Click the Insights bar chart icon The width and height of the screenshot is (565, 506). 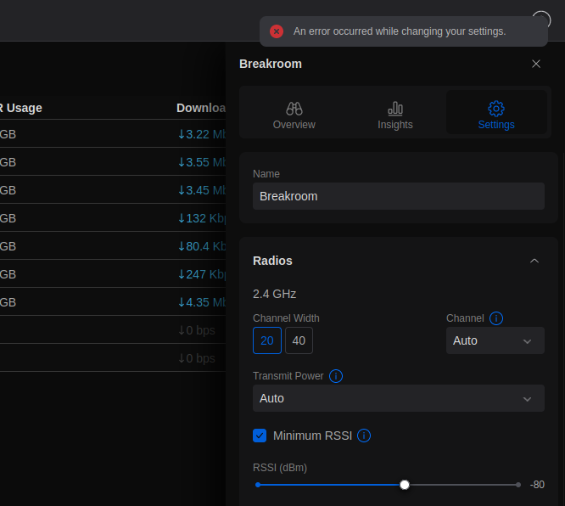coord(395,109)
